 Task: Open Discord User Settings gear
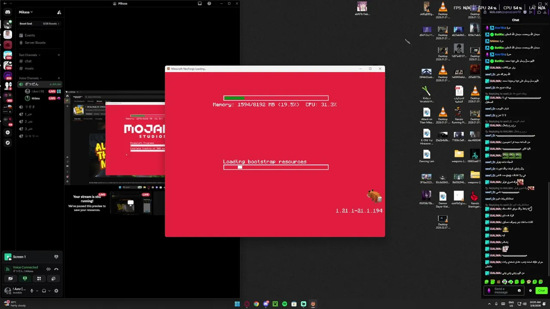(x=56, y=291)
